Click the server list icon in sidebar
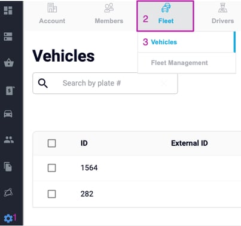 click(8, 36)
